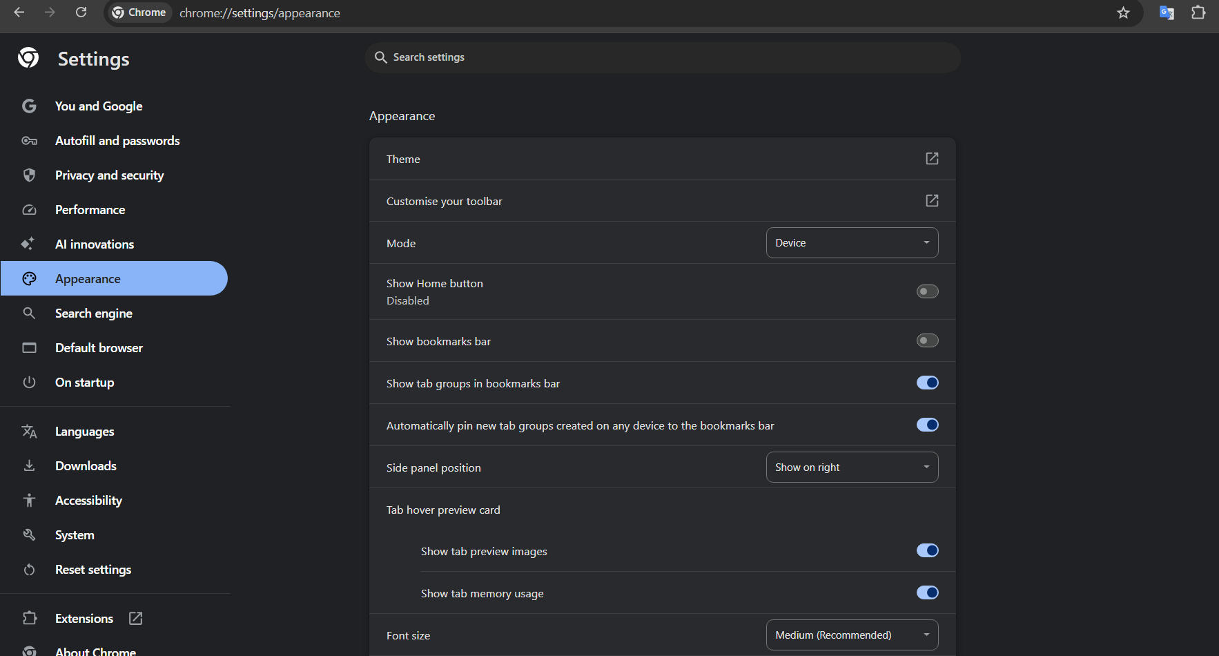This screenshot has height=656, width=1219.
Task: Open AI innovations settings
Action: [x=95, y=244]
